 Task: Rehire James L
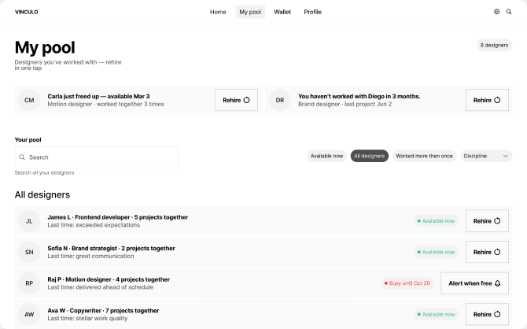tap(487, 221)
